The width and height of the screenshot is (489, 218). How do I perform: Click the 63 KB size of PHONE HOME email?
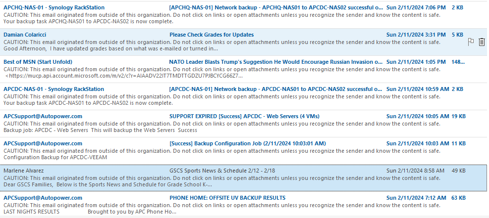click(458, 198)
